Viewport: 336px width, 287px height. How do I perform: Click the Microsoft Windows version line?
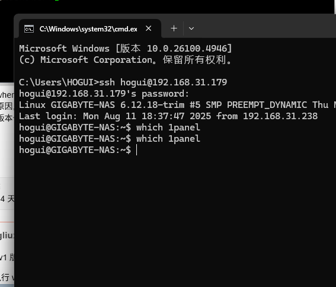point(126,48)
